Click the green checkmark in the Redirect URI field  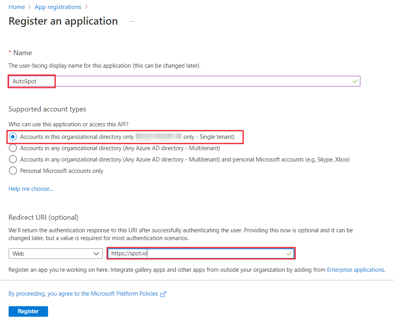click(x=289, y=253)
